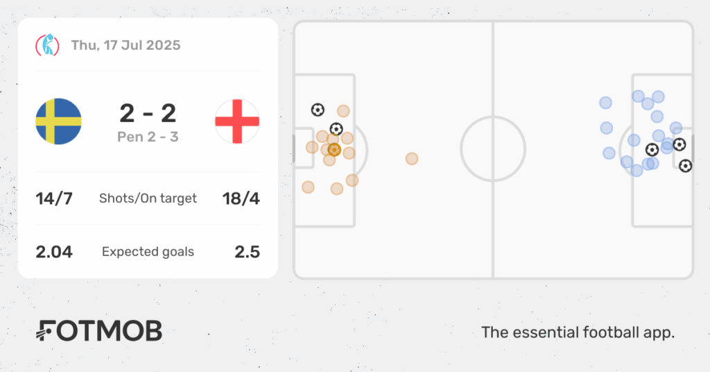Click the FotMob logo
The height and width of the screenshot is (372, 710).
point(98,331)
